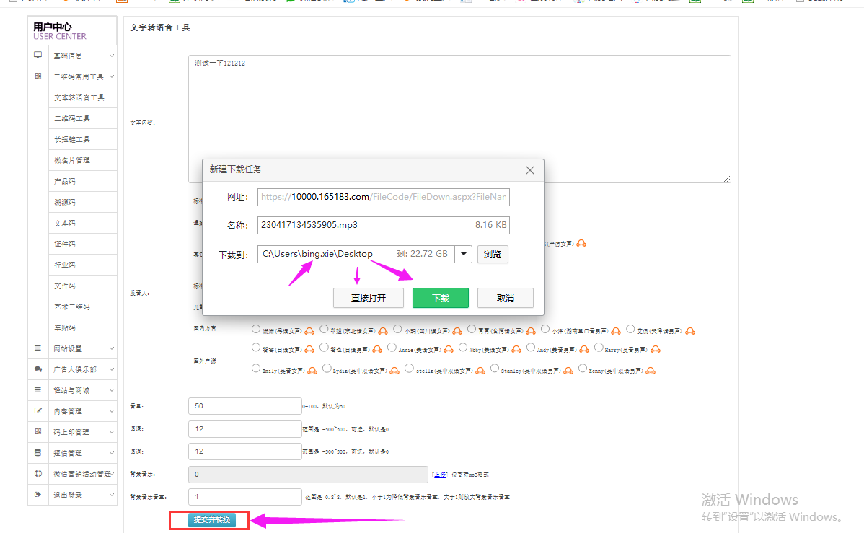Play the headphone preview for Annie voice

[448, 349]
